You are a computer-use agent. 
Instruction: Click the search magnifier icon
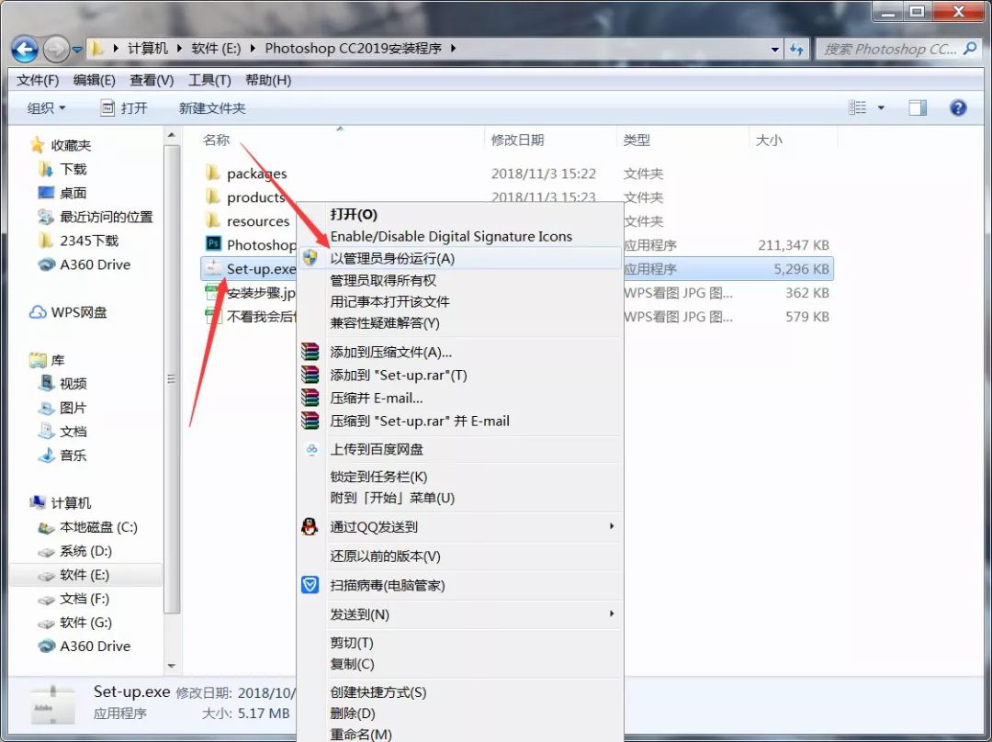[969, 49]
